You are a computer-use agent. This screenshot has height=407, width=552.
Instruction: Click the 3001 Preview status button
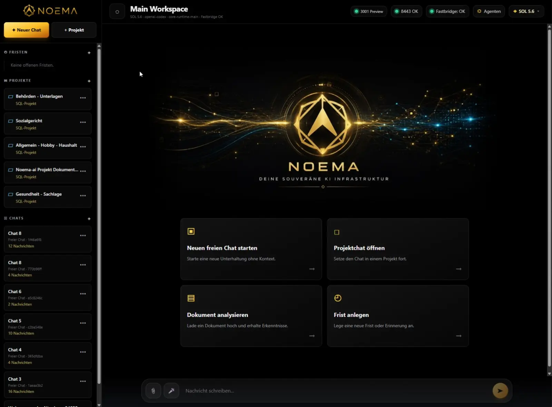[x=369, y=11]
